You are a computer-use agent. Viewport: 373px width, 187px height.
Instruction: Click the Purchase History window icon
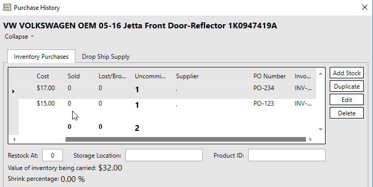7,7
